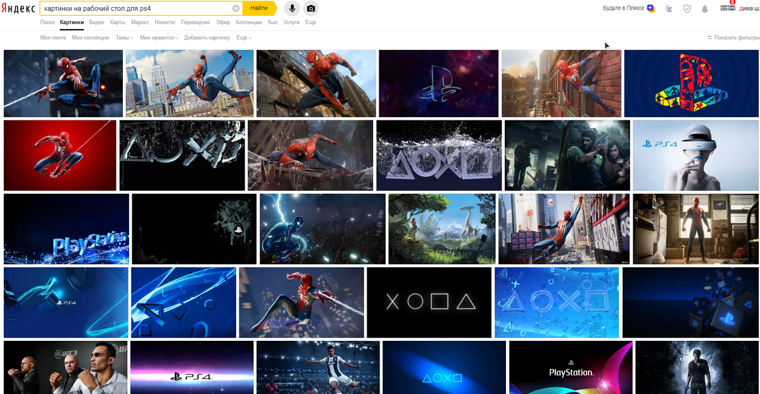Clear the search query with X icon
Viewport: 760px width, 394px height.
[236, 8]
